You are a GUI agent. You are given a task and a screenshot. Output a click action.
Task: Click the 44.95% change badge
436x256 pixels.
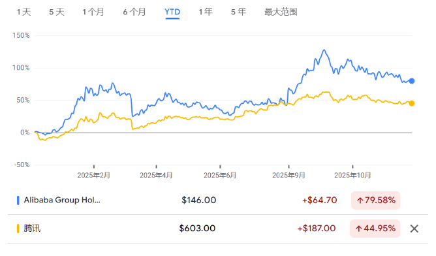click(375, 229)
